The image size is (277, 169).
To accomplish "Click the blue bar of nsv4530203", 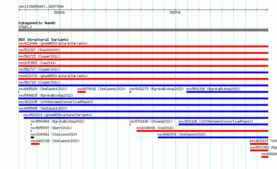I will 146,118.
